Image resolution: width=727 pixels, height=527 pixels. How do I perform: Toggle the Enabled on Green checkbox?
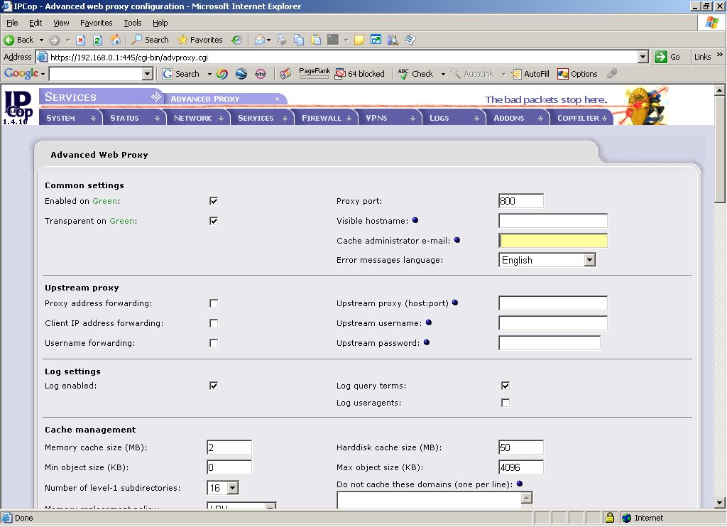click(x=214, y=201)
